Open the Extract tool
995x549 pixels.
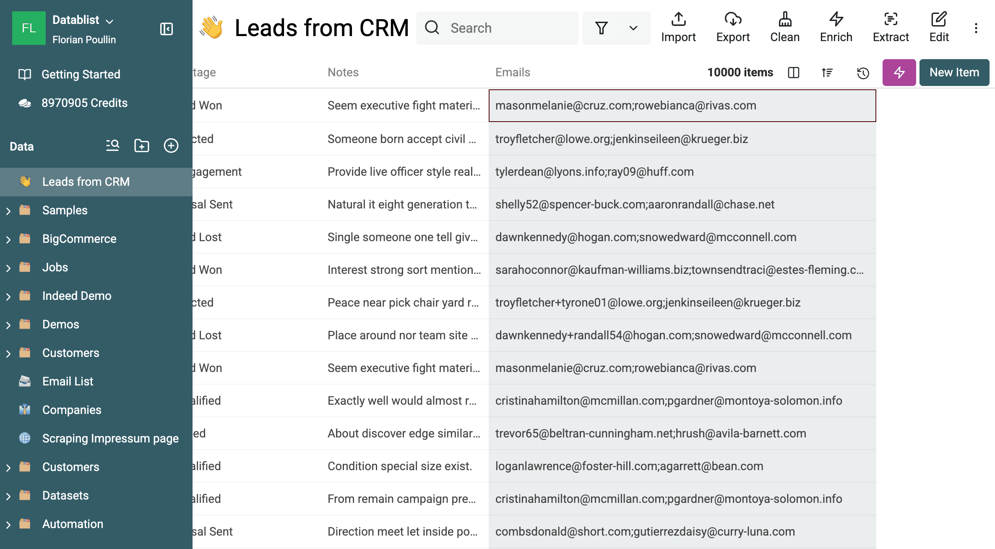tap(891, 27)
